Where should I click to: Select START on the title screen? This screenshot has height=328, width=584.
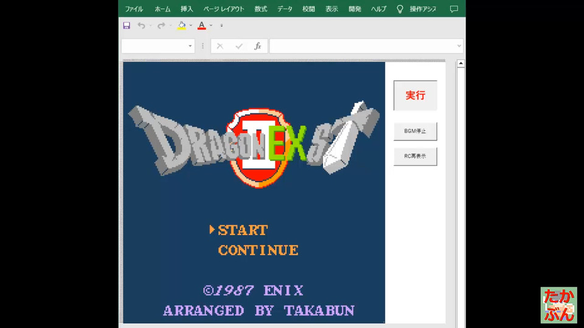[x=243, y=230]
